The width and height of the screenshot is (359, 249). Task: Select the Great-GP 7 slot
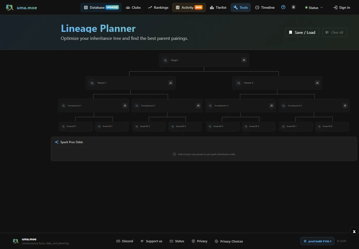point(296,126)
